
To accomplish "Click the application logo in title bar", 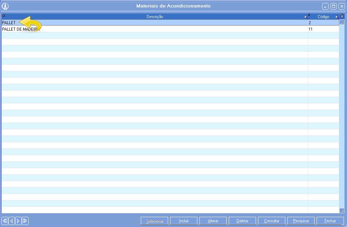I will click(5, 6).
